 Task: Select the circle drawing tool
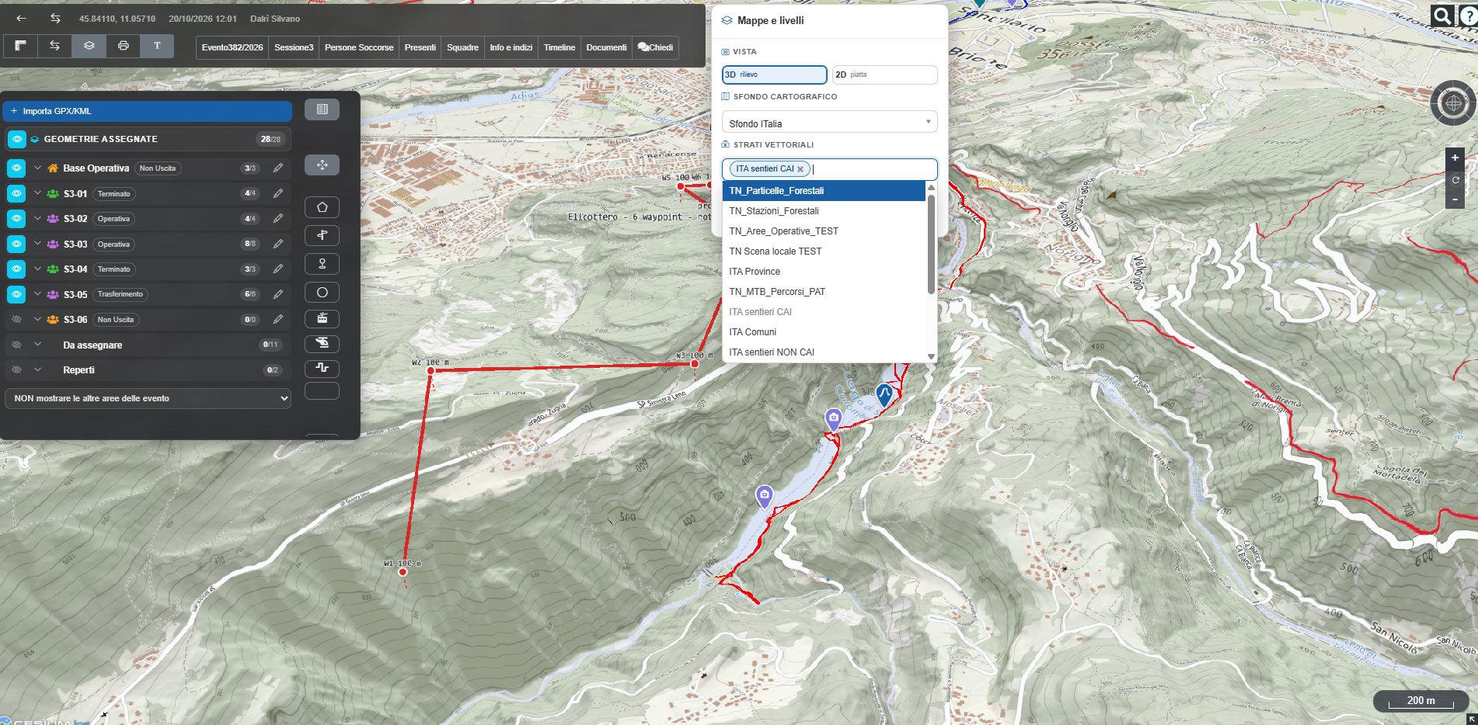point(322,293)
